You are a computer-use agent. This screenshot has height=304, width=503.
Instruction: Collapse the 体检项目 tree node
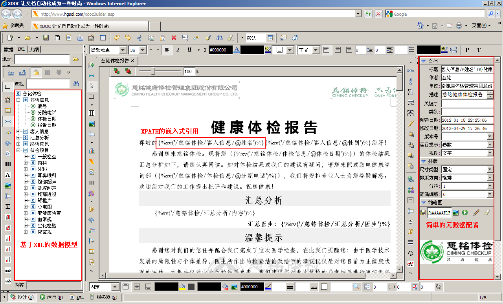coord(18,150)
